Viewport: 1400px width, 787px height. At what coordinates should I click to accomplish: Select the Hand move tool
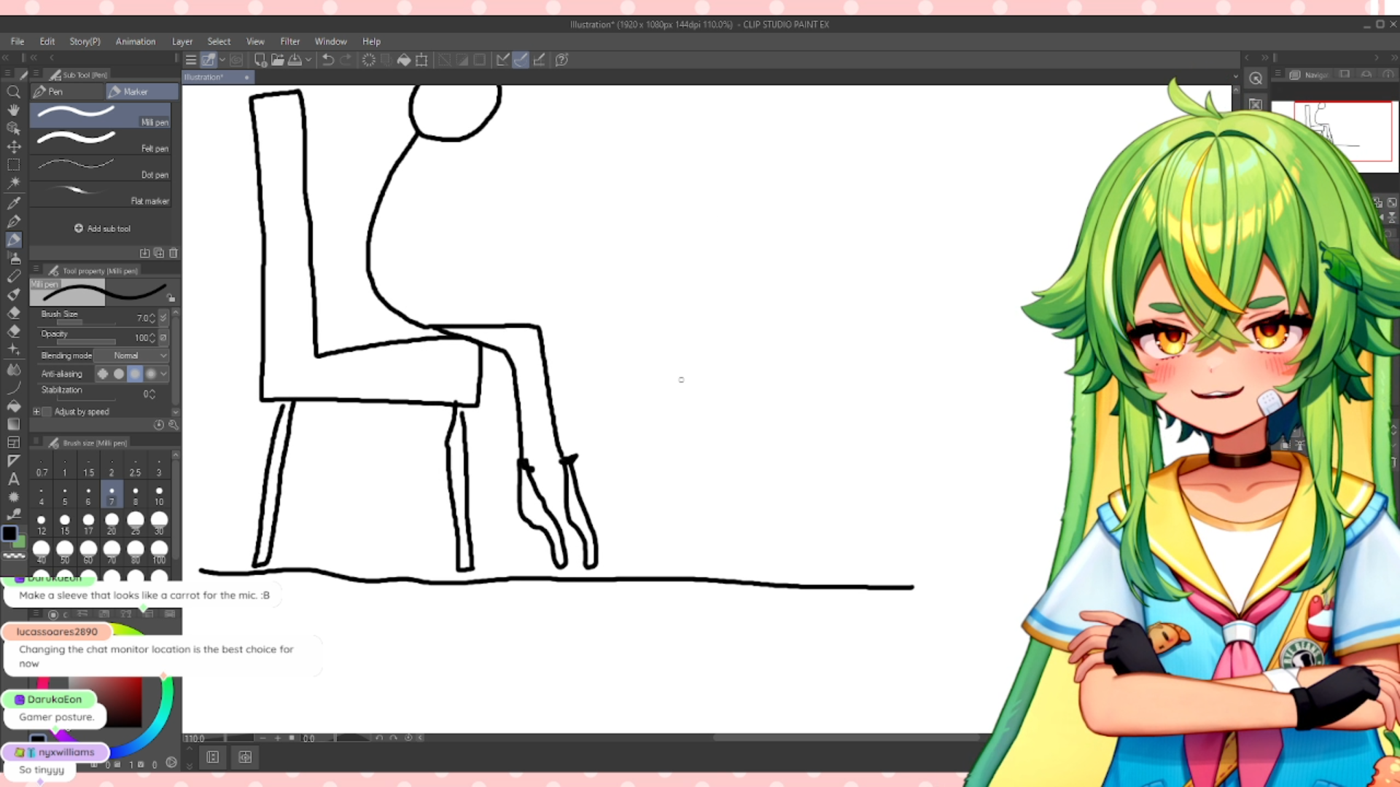click(13, 110)
